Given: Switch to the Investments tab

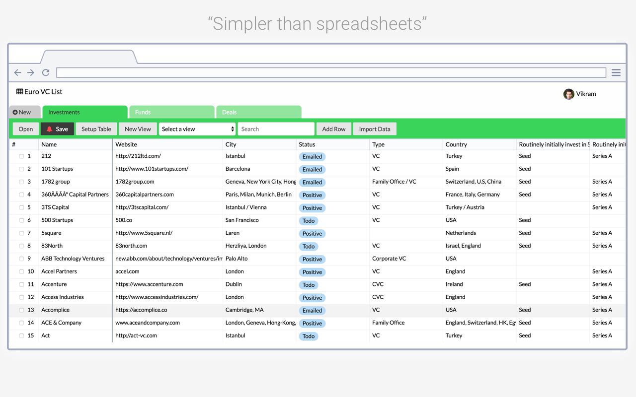Looking at the screenshot, I should click(x=85, y=112).
